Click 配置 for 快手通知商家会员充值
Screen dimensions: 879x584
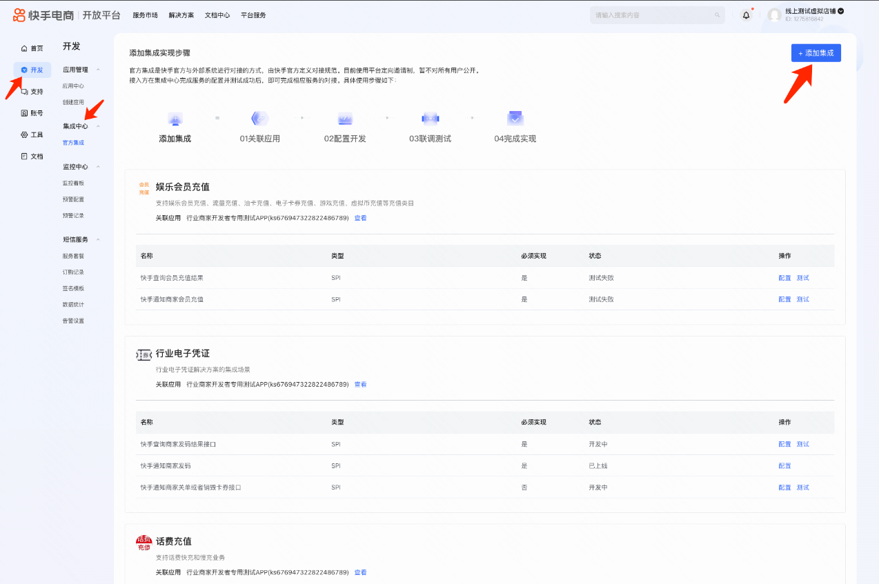(784, 299)
